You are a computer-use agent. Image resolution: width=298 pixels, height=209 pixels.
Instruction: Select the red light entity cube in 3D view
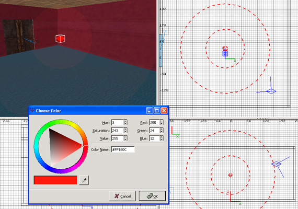61,39
